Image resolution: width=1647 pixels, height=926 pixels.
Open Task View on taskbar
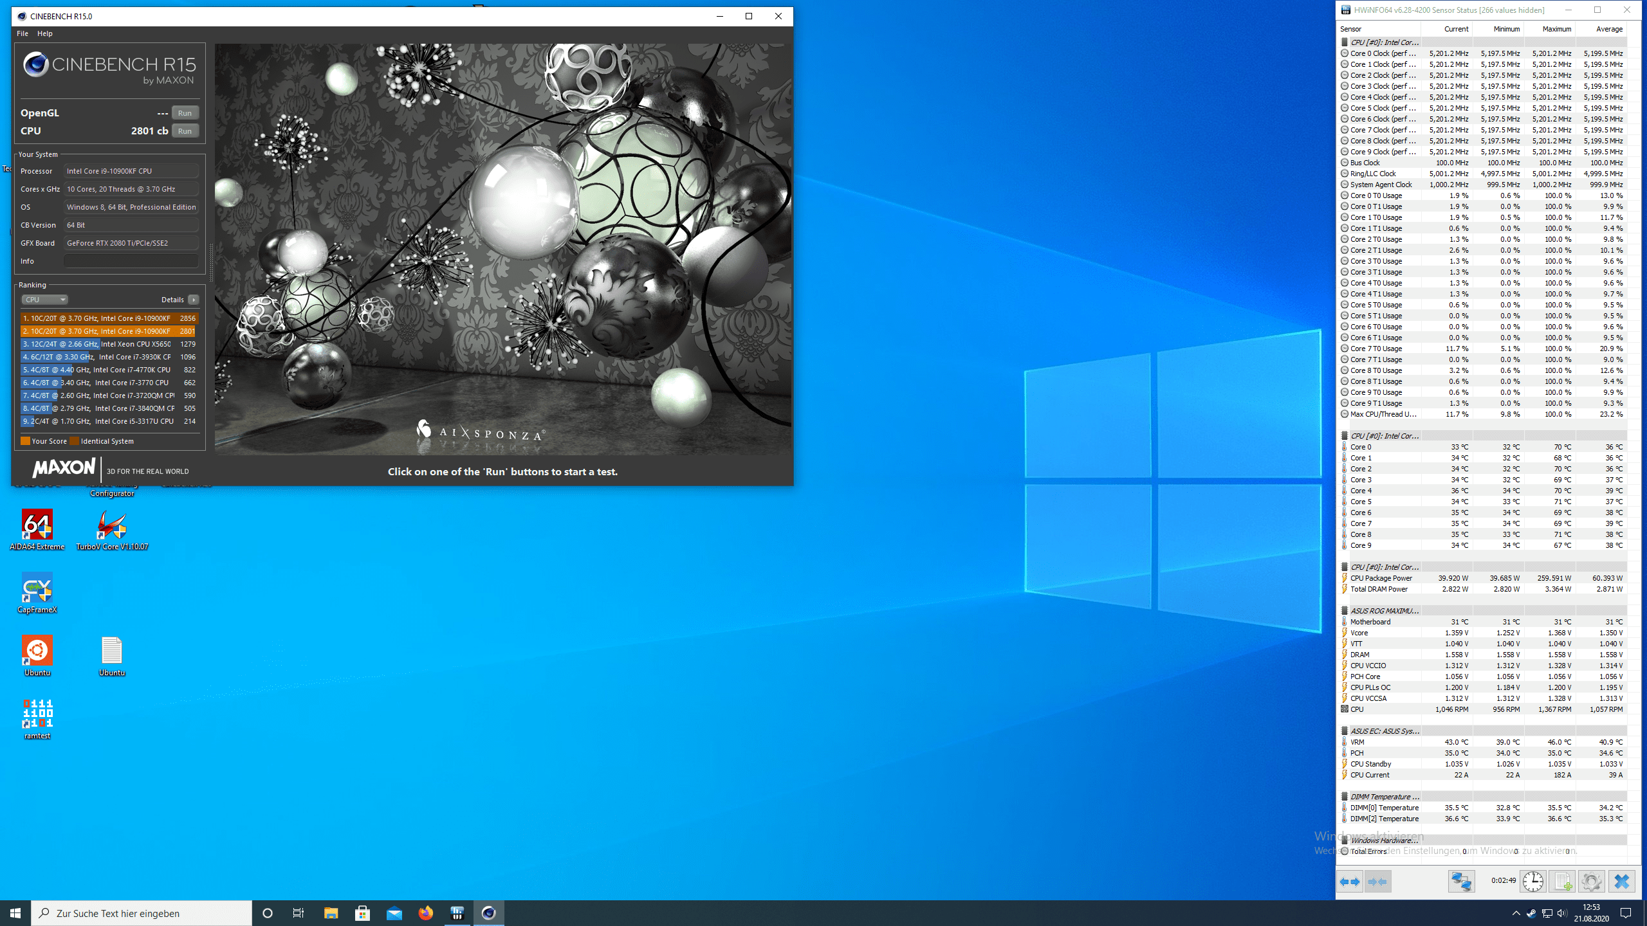(299, 913)
